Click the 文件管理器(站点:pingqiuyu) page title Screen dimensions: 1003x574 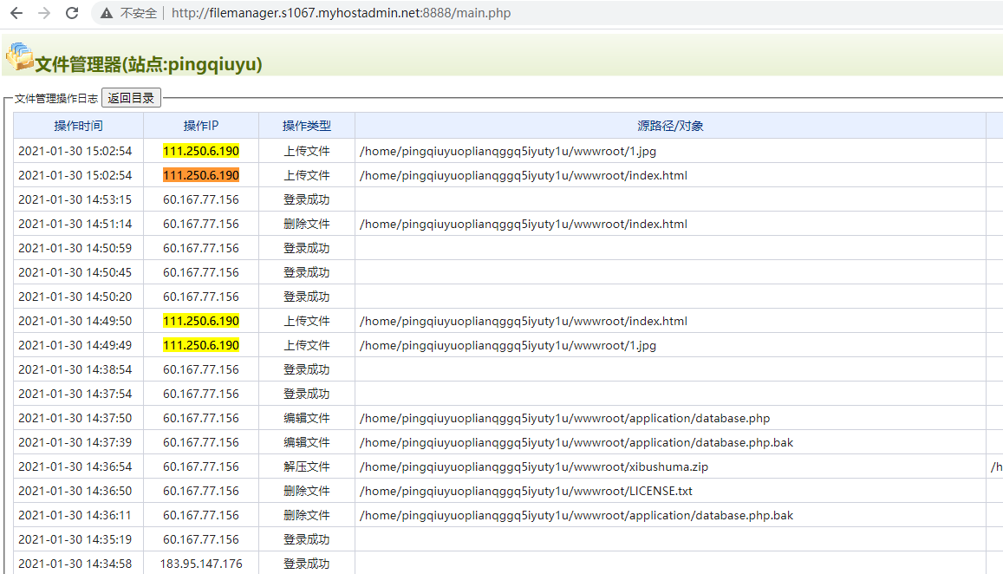[148, 64]
